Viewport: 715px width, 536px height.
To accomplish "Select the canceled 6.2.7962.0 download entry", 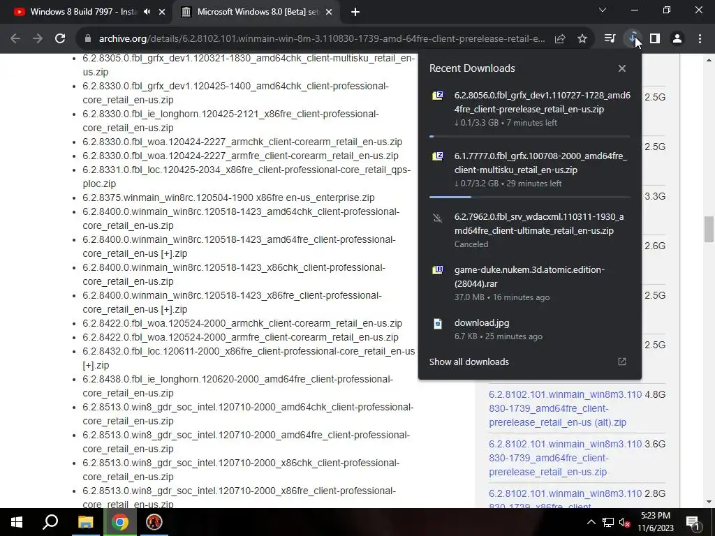I will (530, 230).
